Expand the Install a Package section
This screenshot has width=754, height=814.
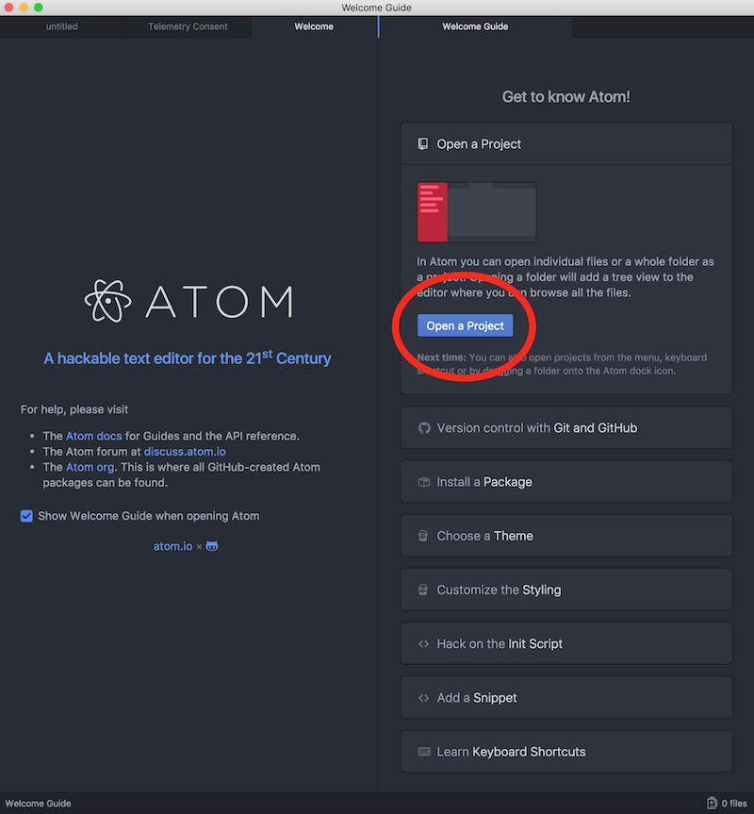[566, 482]
